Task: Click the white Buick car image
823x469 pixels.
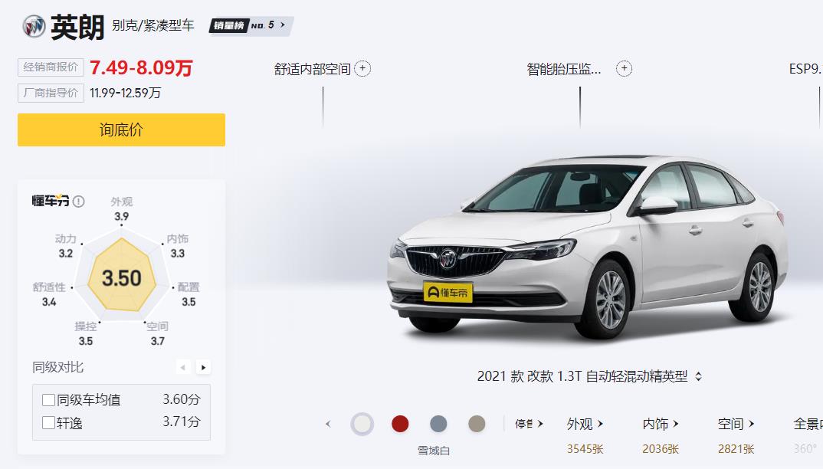Action: (x=587, y=247)
